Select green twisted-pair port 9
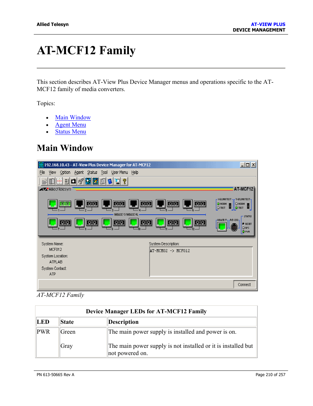Viewport: 313px width, 406px height. 106,223
